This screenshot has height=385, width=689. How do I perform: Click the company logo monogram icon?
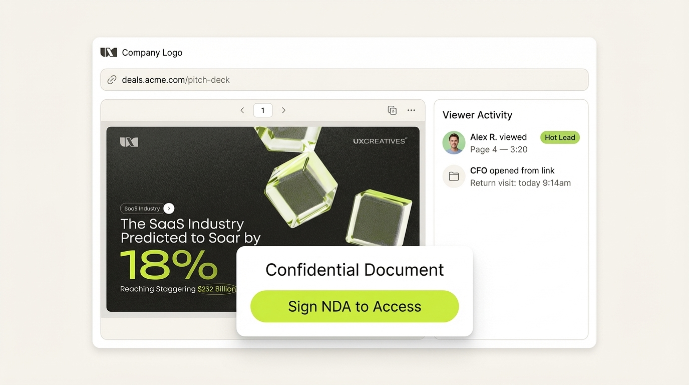coord(108,52)
